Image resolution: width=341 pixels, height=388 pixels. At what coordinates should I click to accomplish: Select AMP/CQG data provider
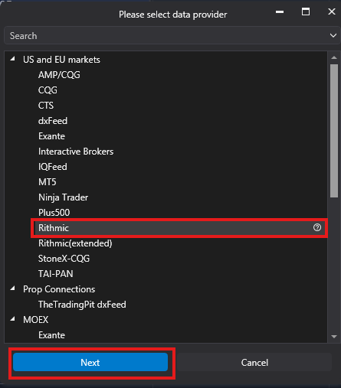tap(59, 75)
